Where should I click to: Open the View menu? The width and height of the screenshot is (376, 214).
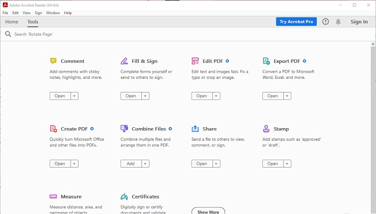(x=27, y=13)
